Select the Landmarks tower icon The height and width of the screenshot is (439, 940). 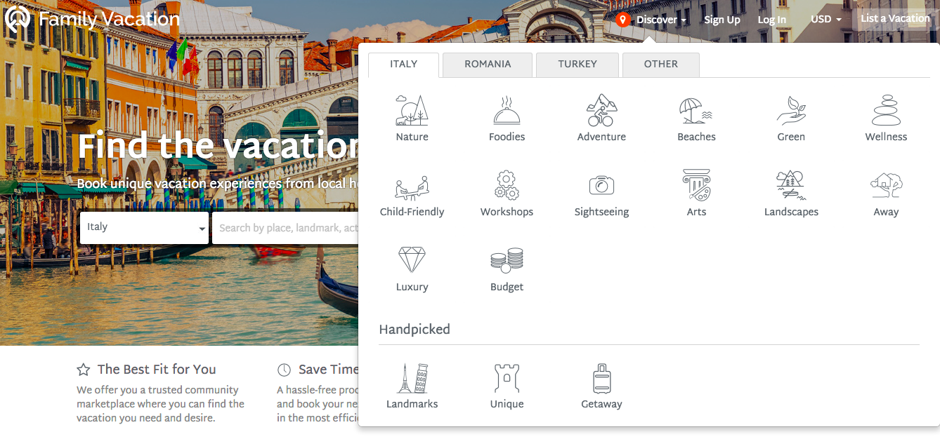point(412,377)
